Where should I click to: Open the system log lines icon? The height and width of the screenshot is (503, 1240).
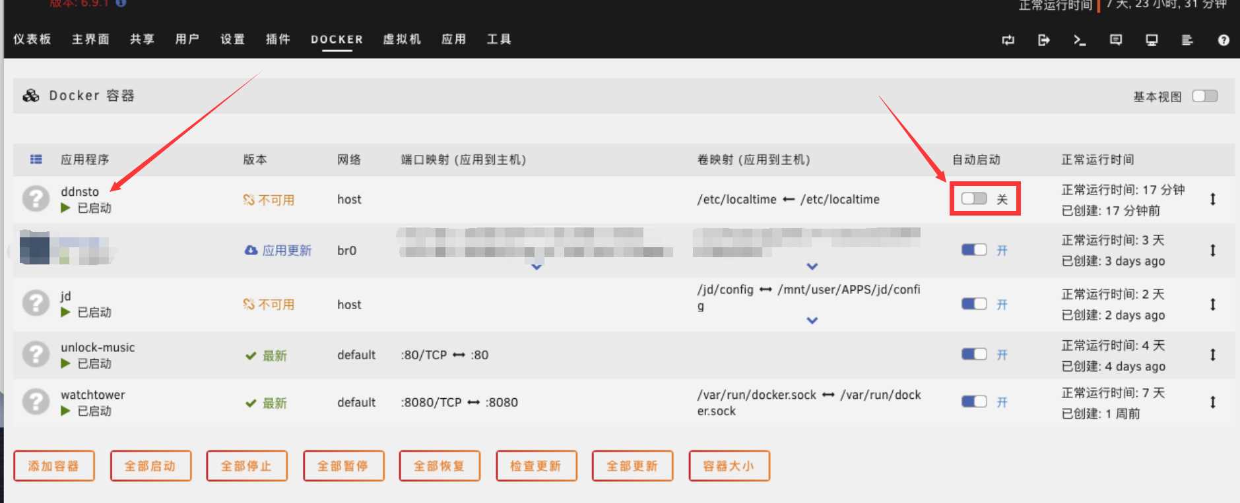[x=1187, y=40]
